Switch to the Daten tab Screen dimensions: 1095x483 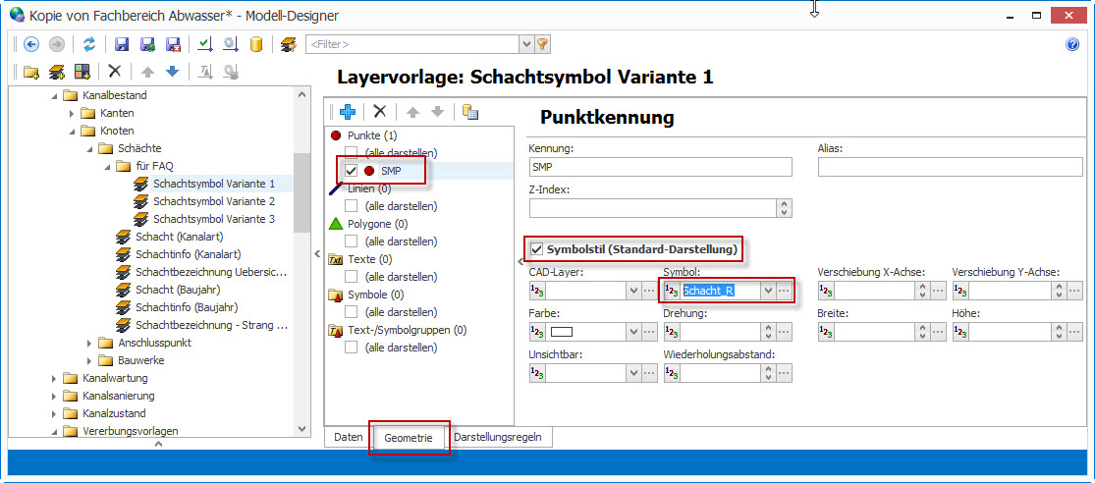coord(348,436)
